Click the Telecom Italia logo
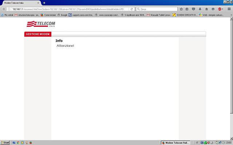The height and width of the screenshot is (145, 233). pos(41,24)
